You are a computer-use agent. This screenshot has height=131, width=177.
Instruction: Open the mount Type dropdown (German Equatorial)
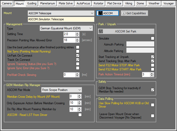(x=66, y=28)
